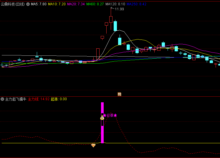Screen dimensions: 220x158
Task: Open dropdown next to 云鼎科技(日线)
Action: (x=28, y=4)
